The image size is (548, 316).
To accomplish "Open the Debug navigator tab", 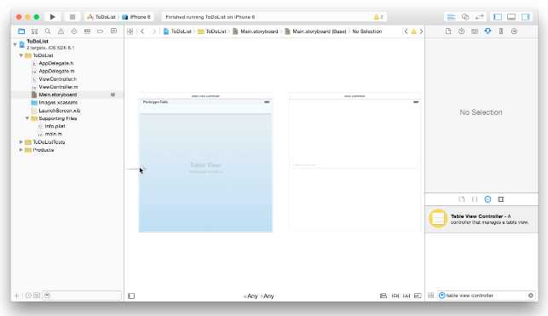I will [x=87, y=31].
